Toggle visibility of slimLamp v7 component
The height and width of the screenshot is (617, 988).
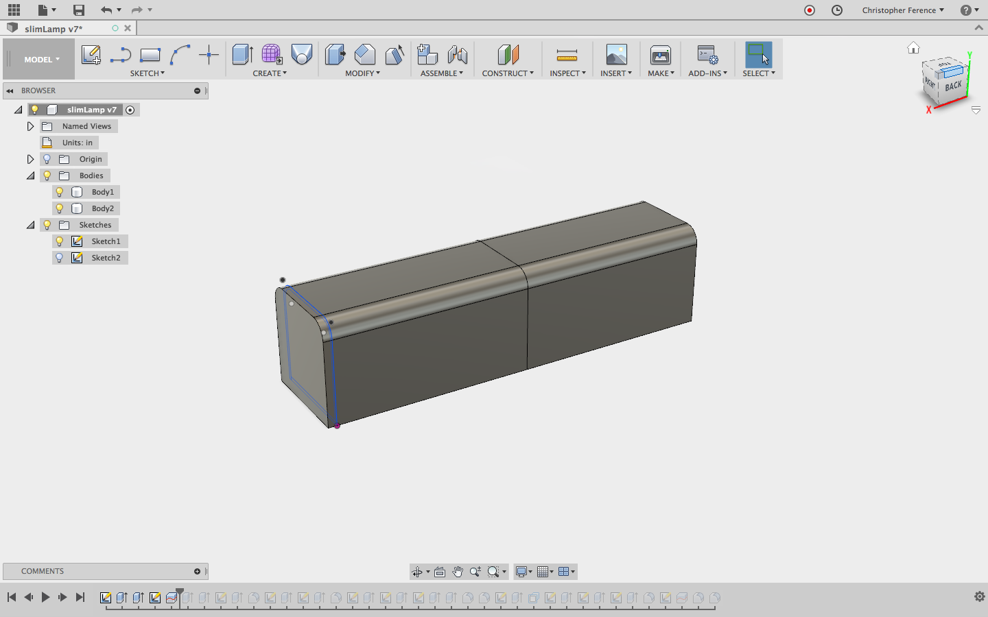(35, 110)
